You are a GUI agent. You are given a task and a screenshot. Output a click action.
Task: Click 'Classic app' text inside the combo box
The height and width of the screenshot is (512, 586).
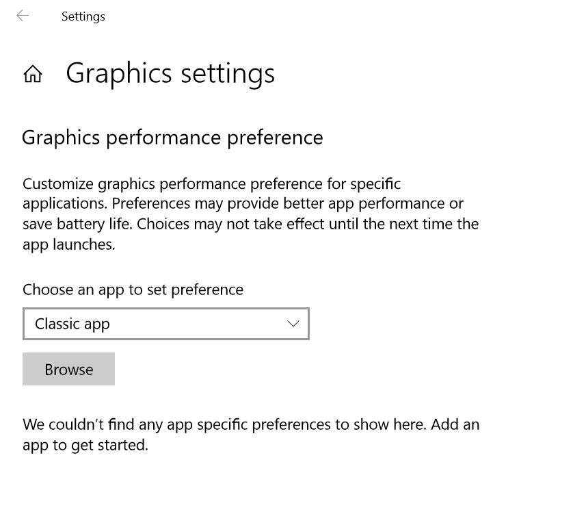click(x=72, y=324)
